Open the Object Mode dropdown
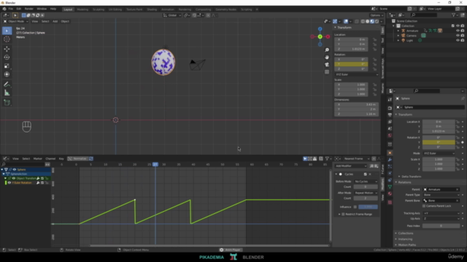Image resolution: width=467 pixels, height=262 pixels. click(x=16, y=21)
